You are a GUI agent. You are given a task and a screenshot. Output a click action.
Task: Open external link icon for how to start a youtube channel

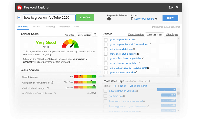pyautogui.click(x=144, y=101)
